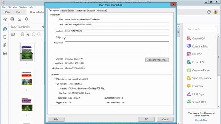221x124 pixels.
Task: Open the Help menu
Action: coord(31,7)
